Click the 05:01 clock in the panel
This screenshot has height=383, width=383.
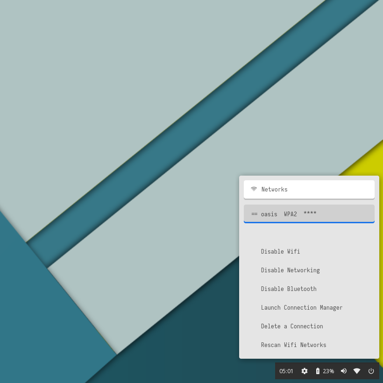286,371
